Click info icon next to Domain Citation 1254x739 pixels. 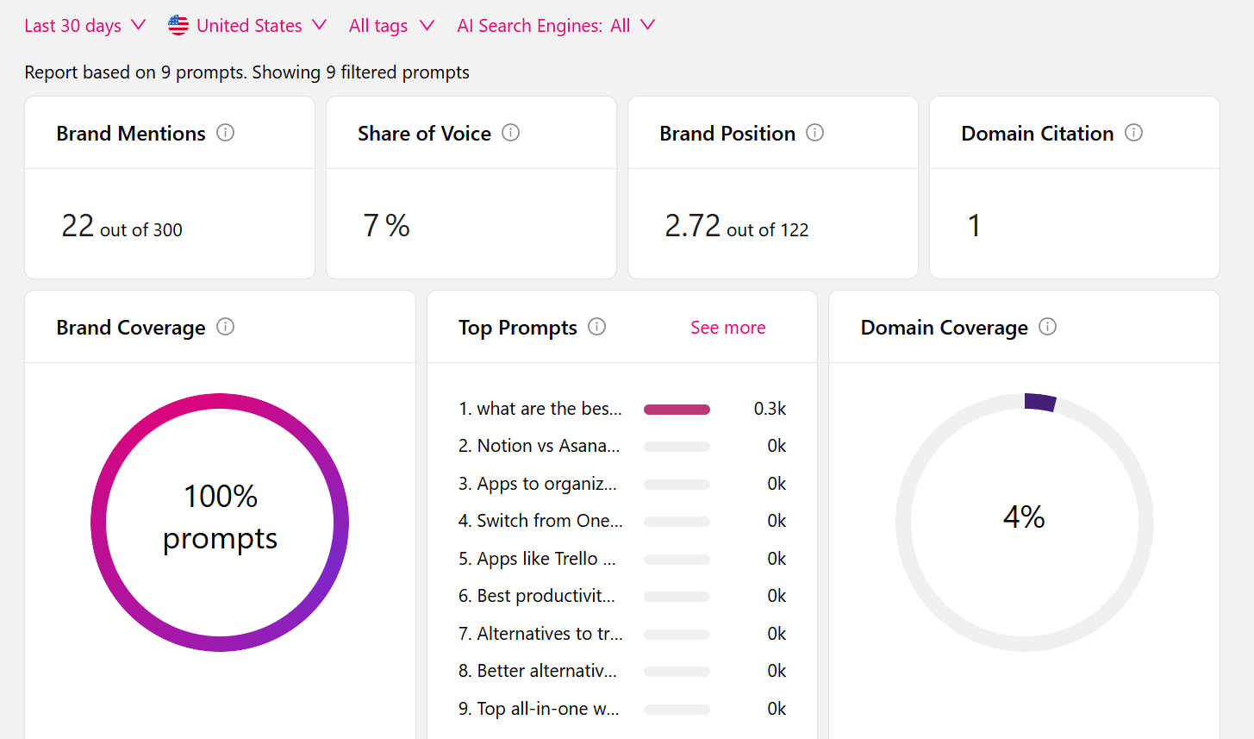point(1133,133)
